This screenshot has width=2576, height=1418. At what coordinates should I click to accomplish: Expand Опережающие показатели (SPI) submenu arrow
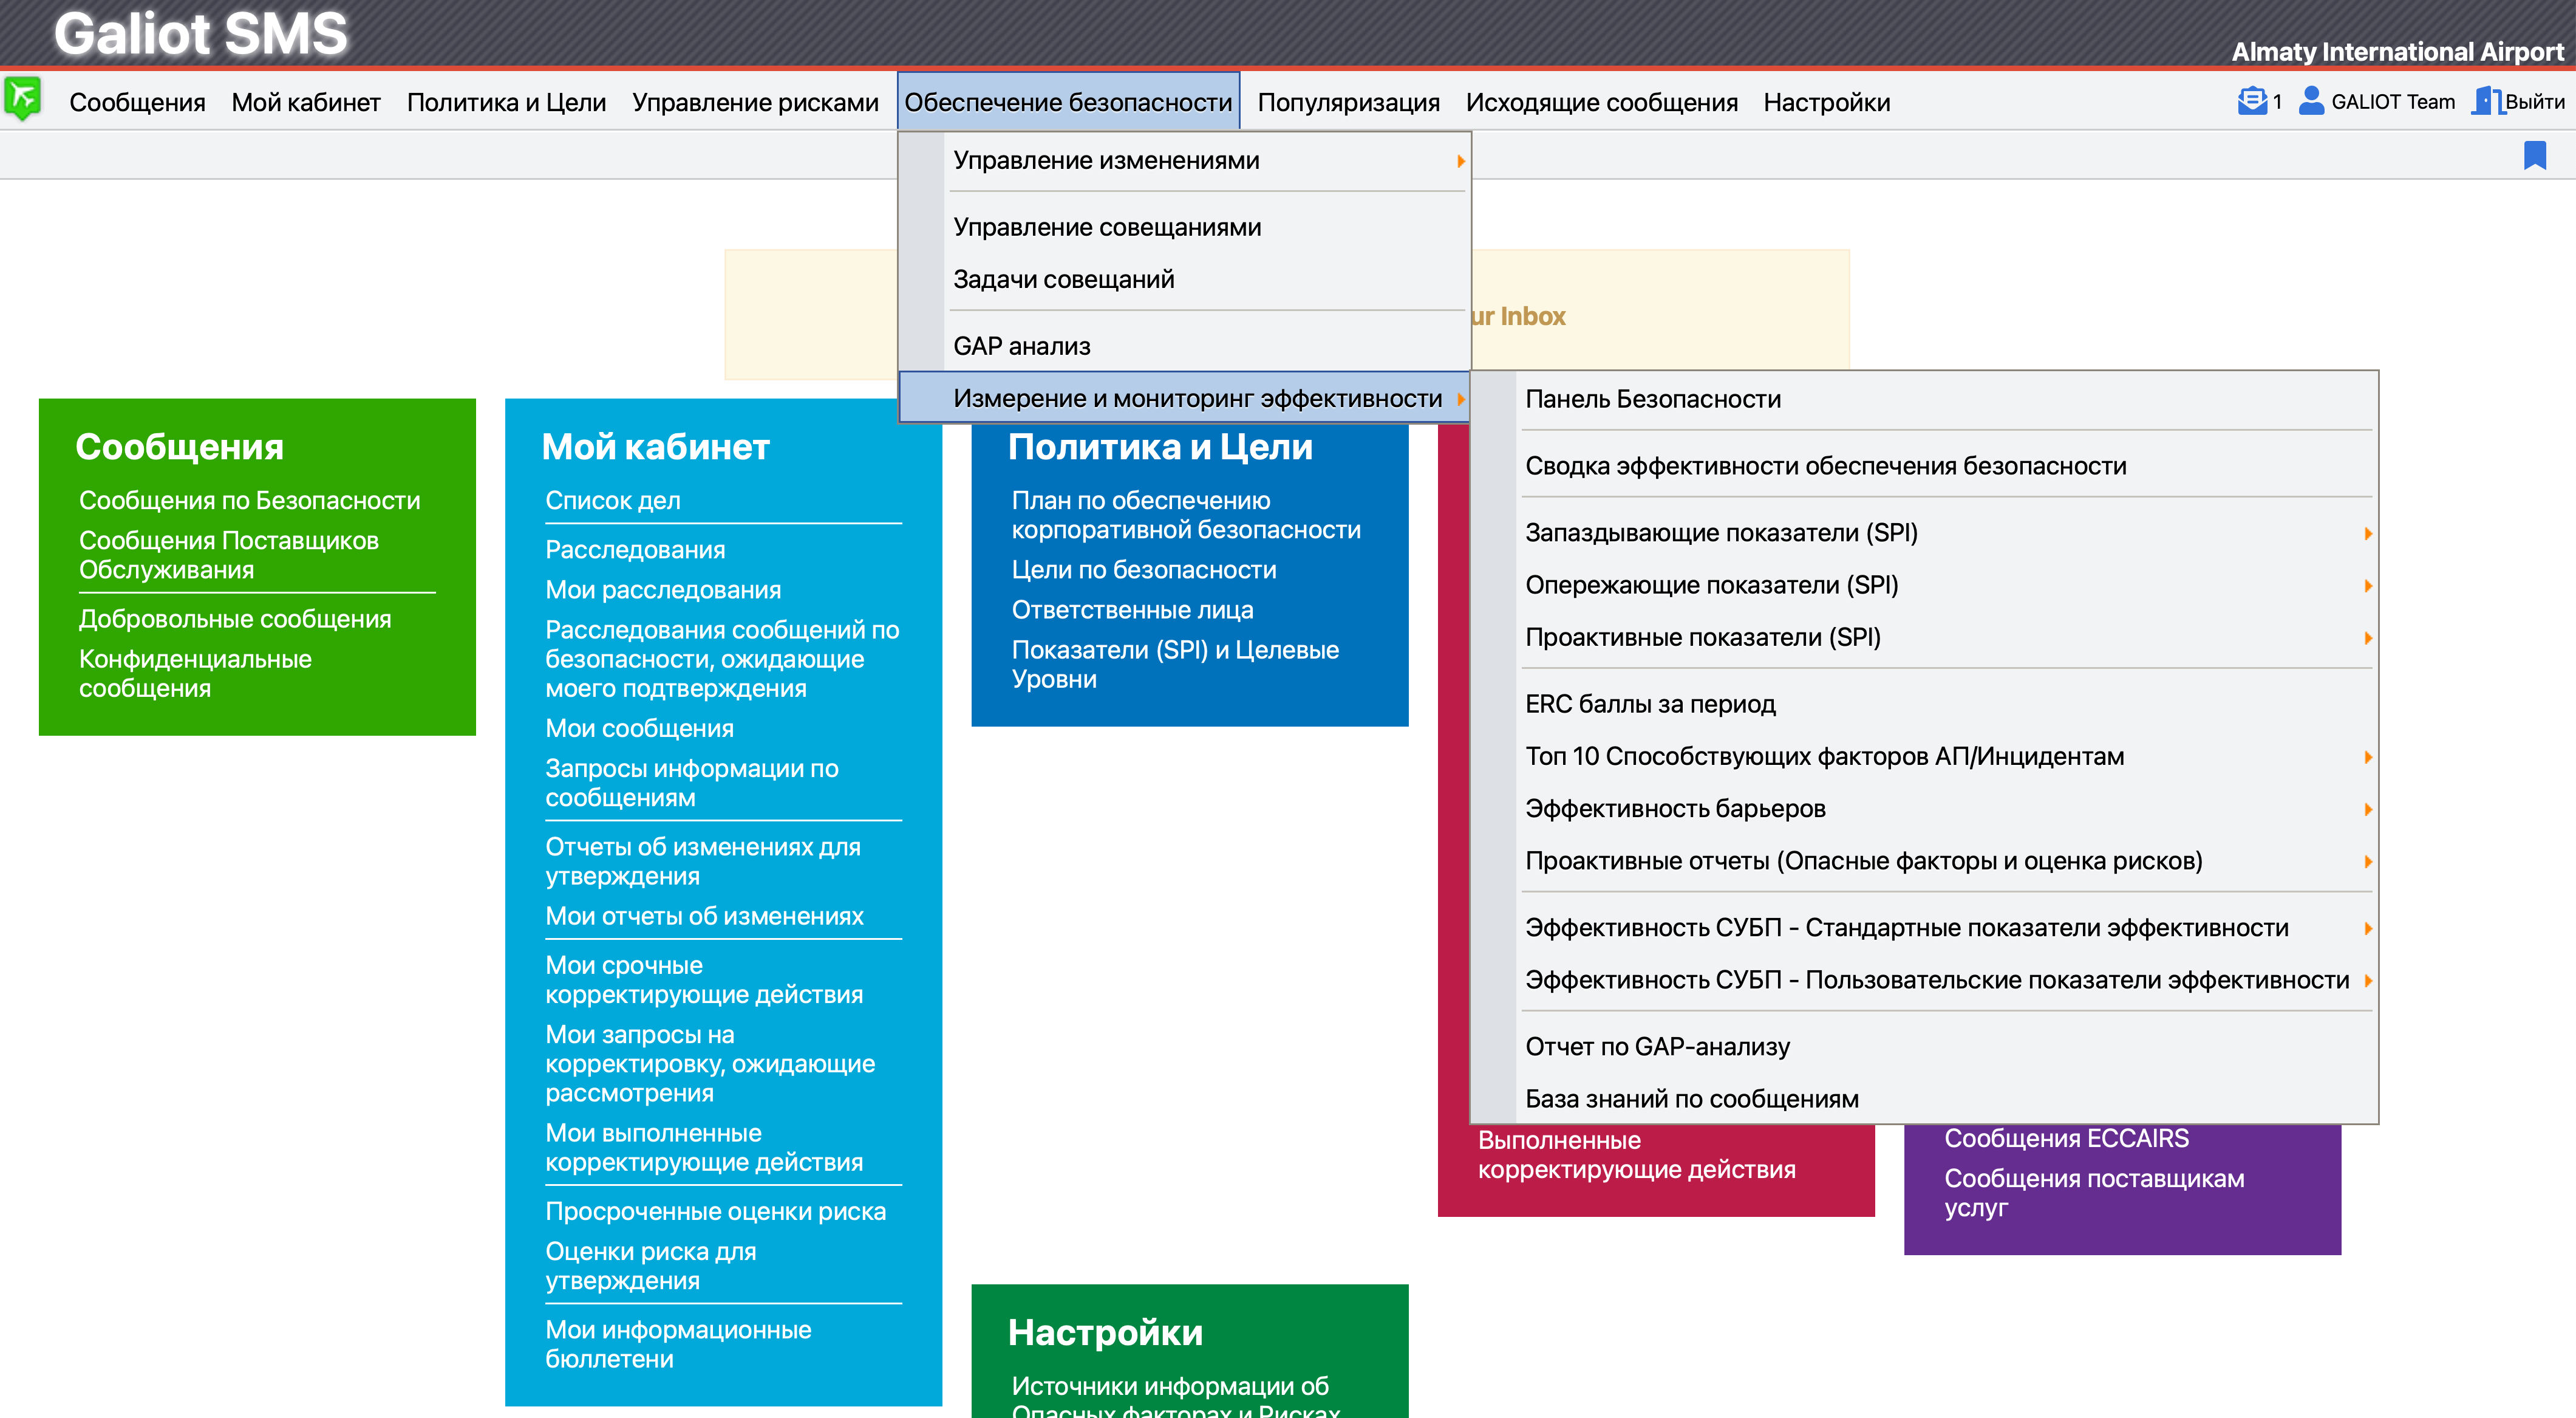click(x=2367, y=586)
